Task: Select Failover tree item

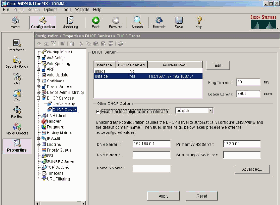Action: 54,121
